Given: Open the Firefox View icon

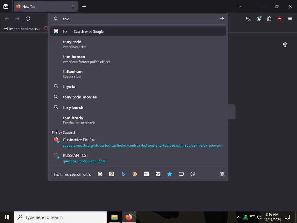Looking at the screenshot, I should [x=6, y=6].
